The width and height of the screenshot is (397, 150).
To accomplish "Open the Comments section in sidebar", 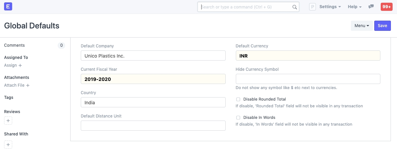I will tap(14, 45).
